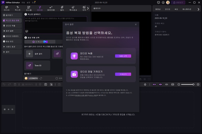Viewport: 202px width, 134px height.
Task: Toggle track visibility eye icon
Action: point(9,109)
